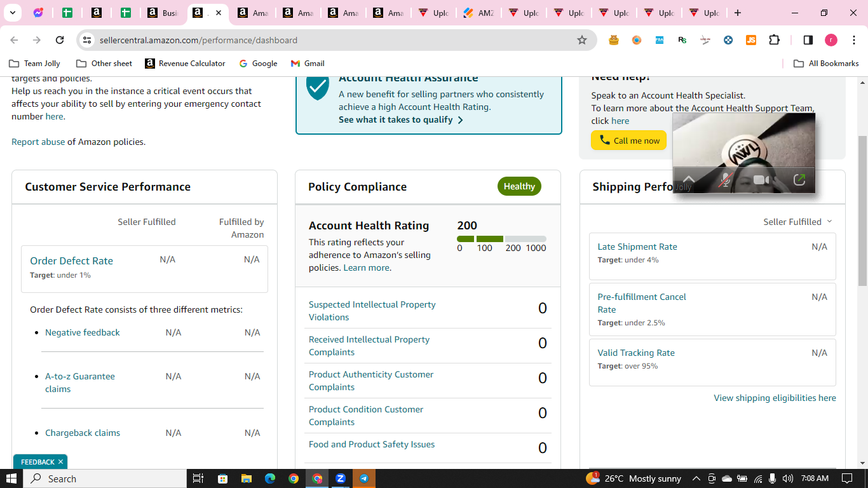Open Food and Product Safety Issues
The width and height of the screenshot is (868, 488).
click(x=372, y=444)
